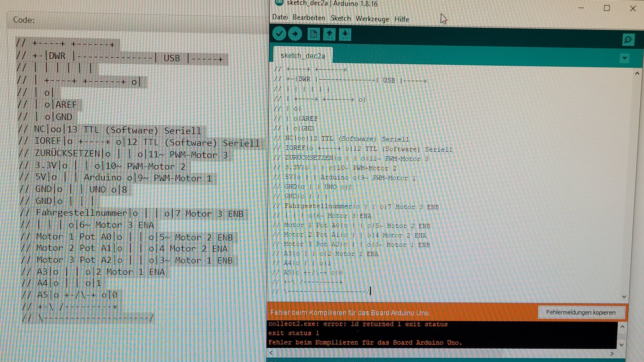
Task: Click the Arduino logo in the title bar
Action: (x=279, y=2)
